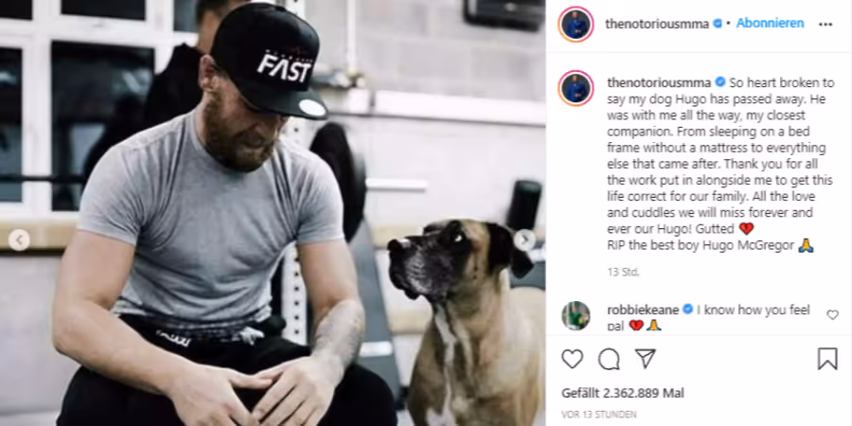Viewport: 852px width, 426px height.
Task: Like robbiekeane's comment with the small heart
Action: pos(832,314)
